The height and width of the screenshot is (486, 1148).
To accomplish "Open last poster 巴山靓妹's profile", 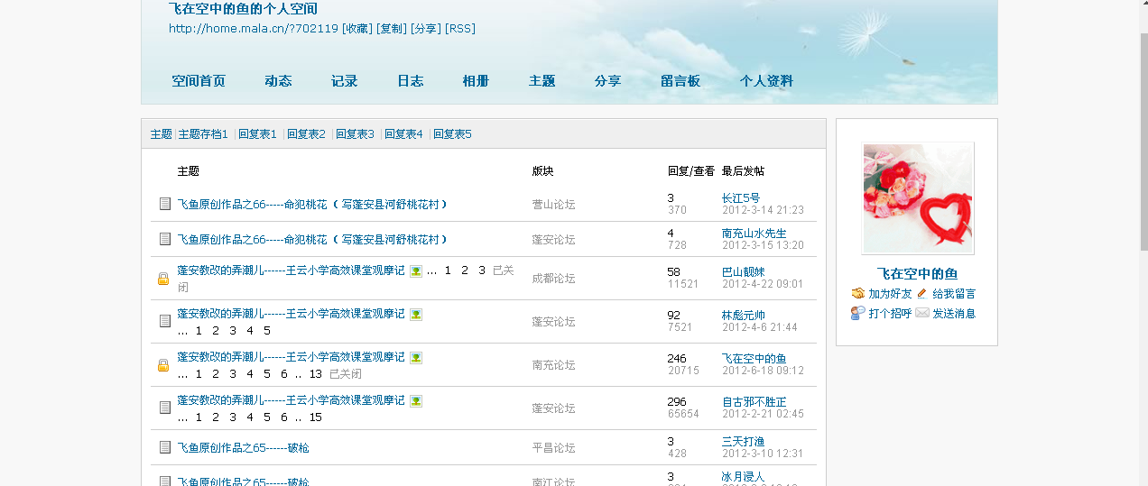I will click(743, 271).
